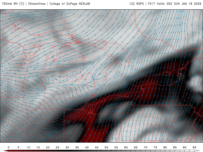Click 'Valid: 05Z SUN JAN 18 2026' text
The height and width of the screenshot is (152, 203).
179,4
